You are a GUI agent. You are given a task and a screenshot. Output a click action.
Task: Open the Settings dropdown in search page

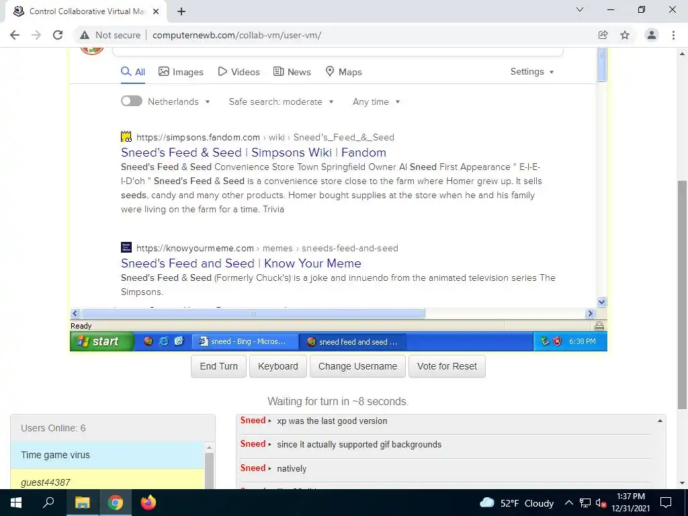click(532, 71)
